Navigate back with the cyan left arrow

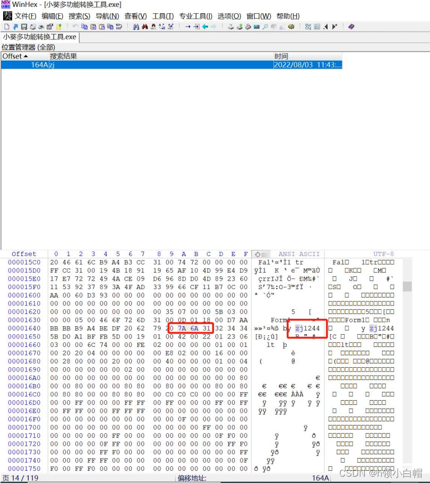pos(205,27)
